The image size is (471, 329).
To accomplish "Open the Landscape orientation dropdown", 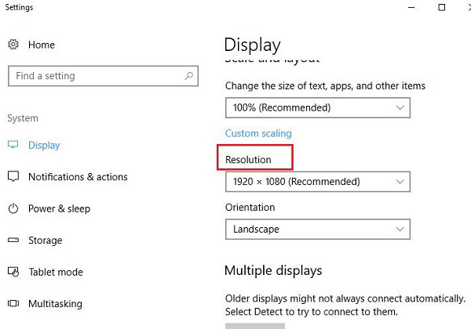I will tap(317, 230).
